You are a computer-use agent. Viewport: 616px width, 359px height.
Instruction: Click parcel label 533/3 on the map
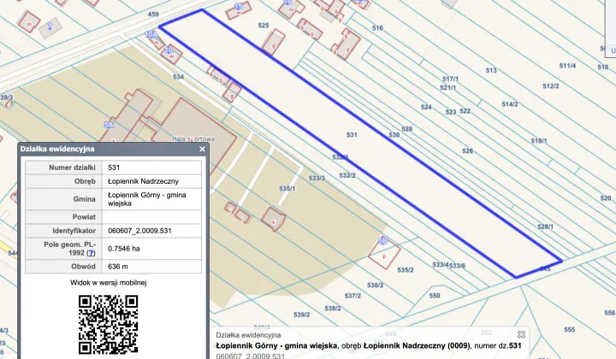coord(317,178)
